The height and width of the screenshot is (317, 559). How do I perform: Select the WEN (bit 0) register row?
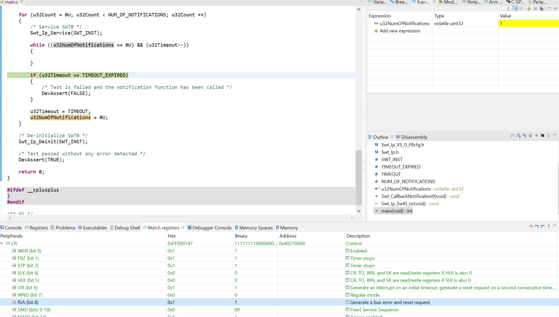click(279, 251)
